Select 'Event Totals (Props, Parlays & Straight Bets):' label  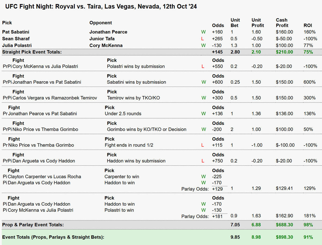tap(53, 237)
